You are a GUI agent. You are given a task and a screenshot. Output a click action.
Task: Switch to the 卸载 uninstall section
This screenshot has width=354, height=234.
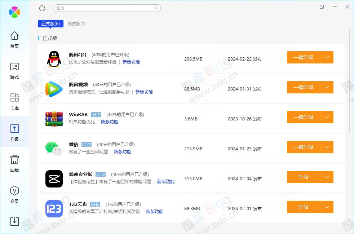[14, 164]
